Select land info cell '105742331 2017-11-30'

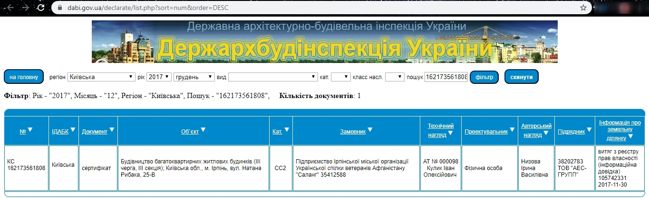[620, 168]
